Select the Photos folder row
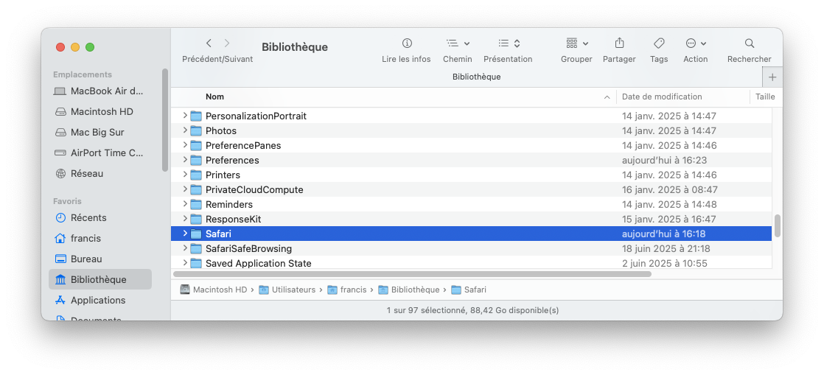Screen dimensions: 824x375 coord(221,131)
